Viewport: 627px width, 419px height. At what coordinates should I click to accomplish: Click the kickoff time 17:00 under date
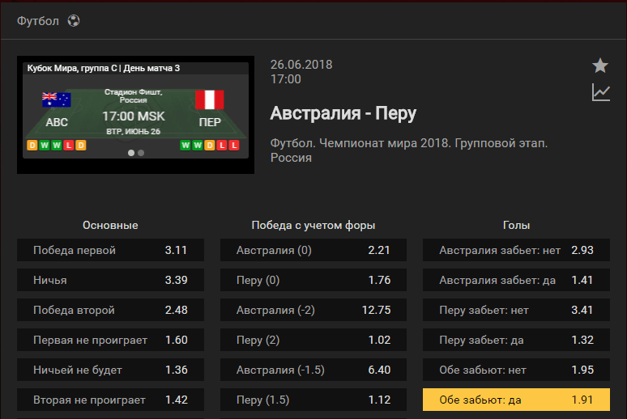point(285,79)
